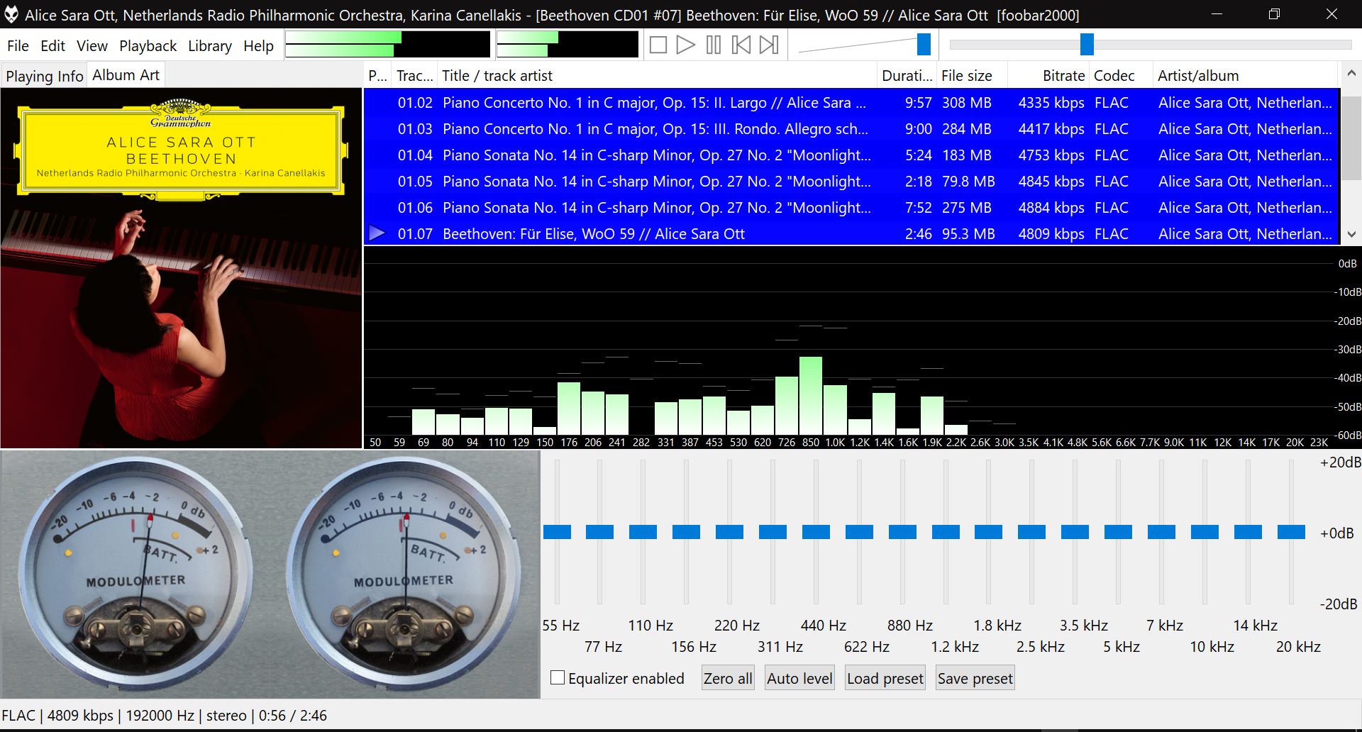This screenshot has height=732, width=1362.
Task: Click the Zero all button
Action: [x=727, y=678]
